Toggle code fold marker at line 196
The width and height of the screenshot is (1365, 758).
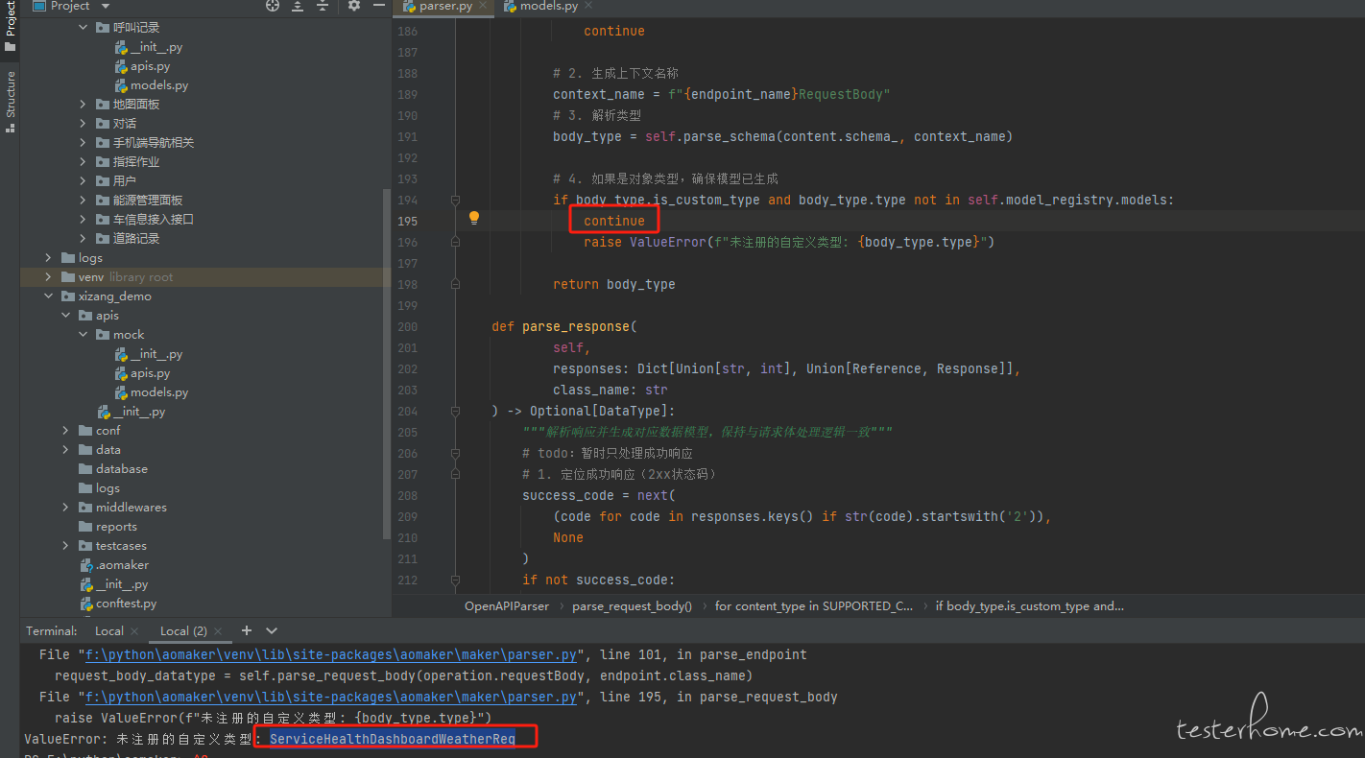456,243
